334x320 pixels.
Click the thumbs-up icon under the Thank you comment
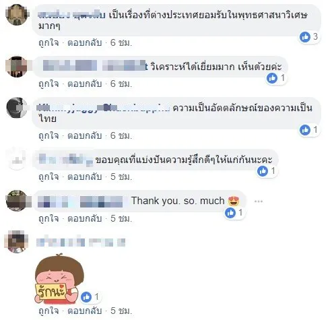coord(230,212)
